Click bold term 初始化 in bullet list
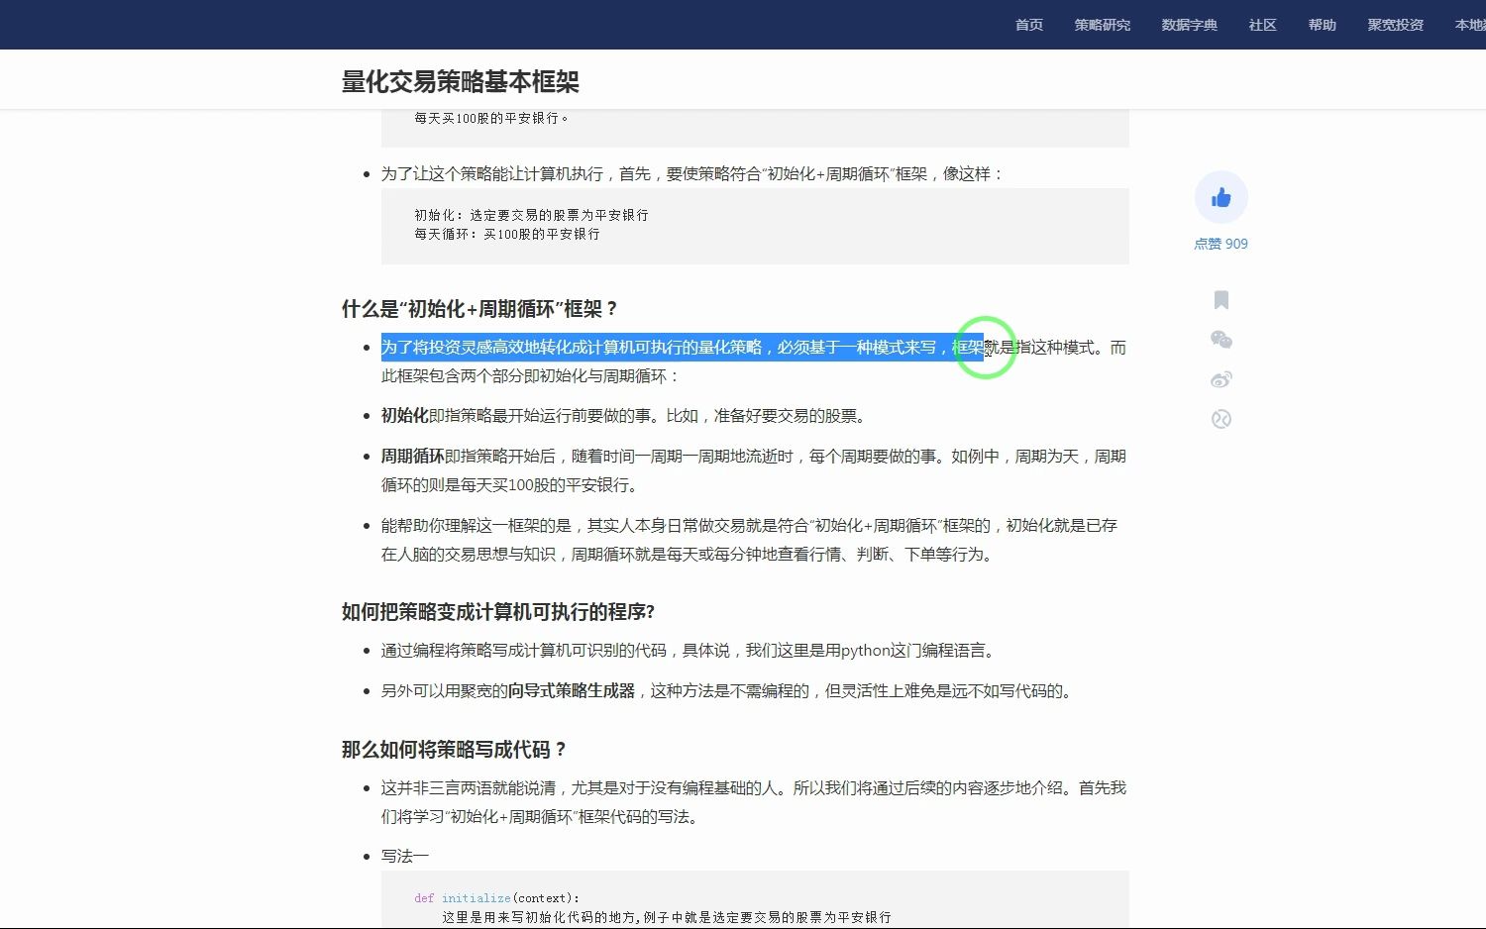Image resolution: width=1486 pixels, height=929 pixels. tap(405, 416)
